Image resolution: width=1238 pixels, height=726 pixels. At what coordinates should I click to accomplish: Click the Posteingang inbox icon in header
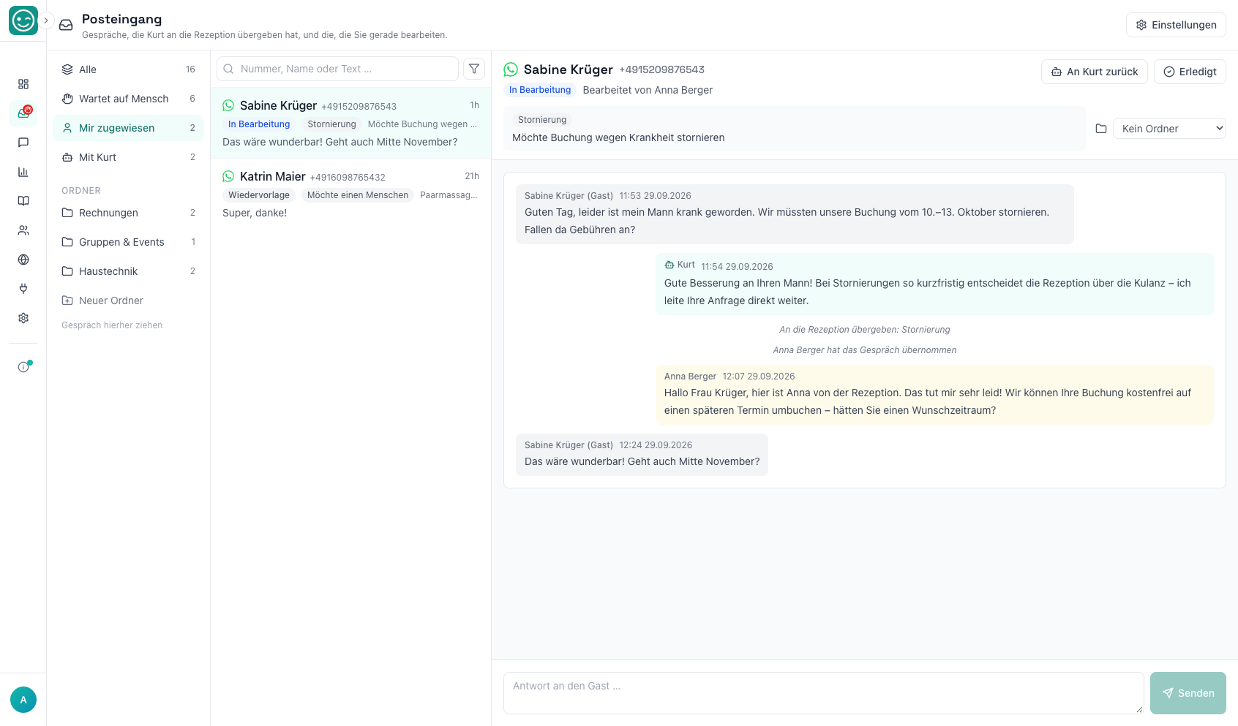pos(66,25)
